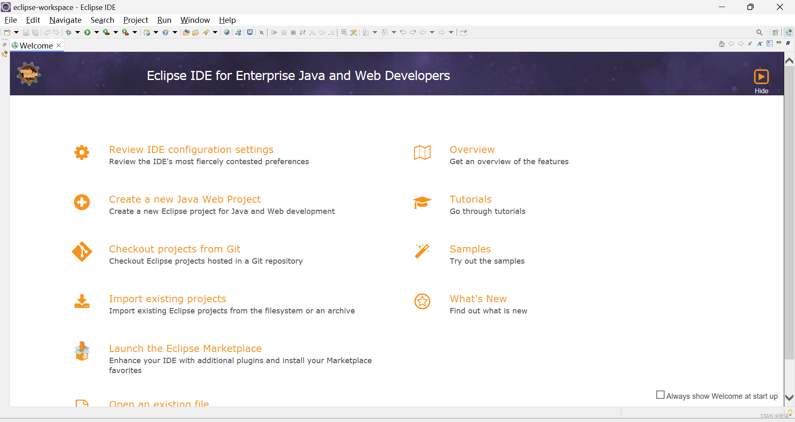Viewport: 795px width, 422px height.
Task: Open the Project menu
Action: pyautogui.click(x=136, y=20)
